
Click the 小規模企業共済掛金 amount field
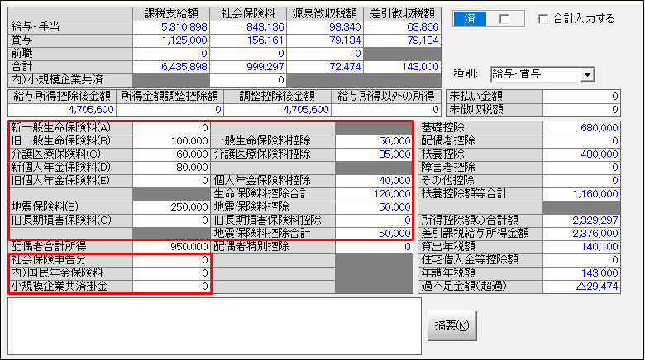[172, 286]
